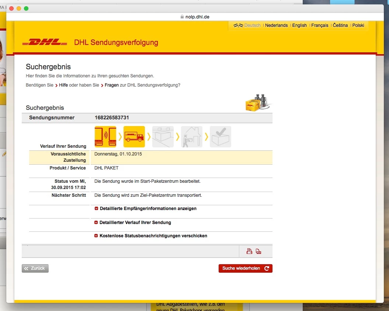
Task: Click the nolp.dhl.de address bar
Action: point(195,17)
